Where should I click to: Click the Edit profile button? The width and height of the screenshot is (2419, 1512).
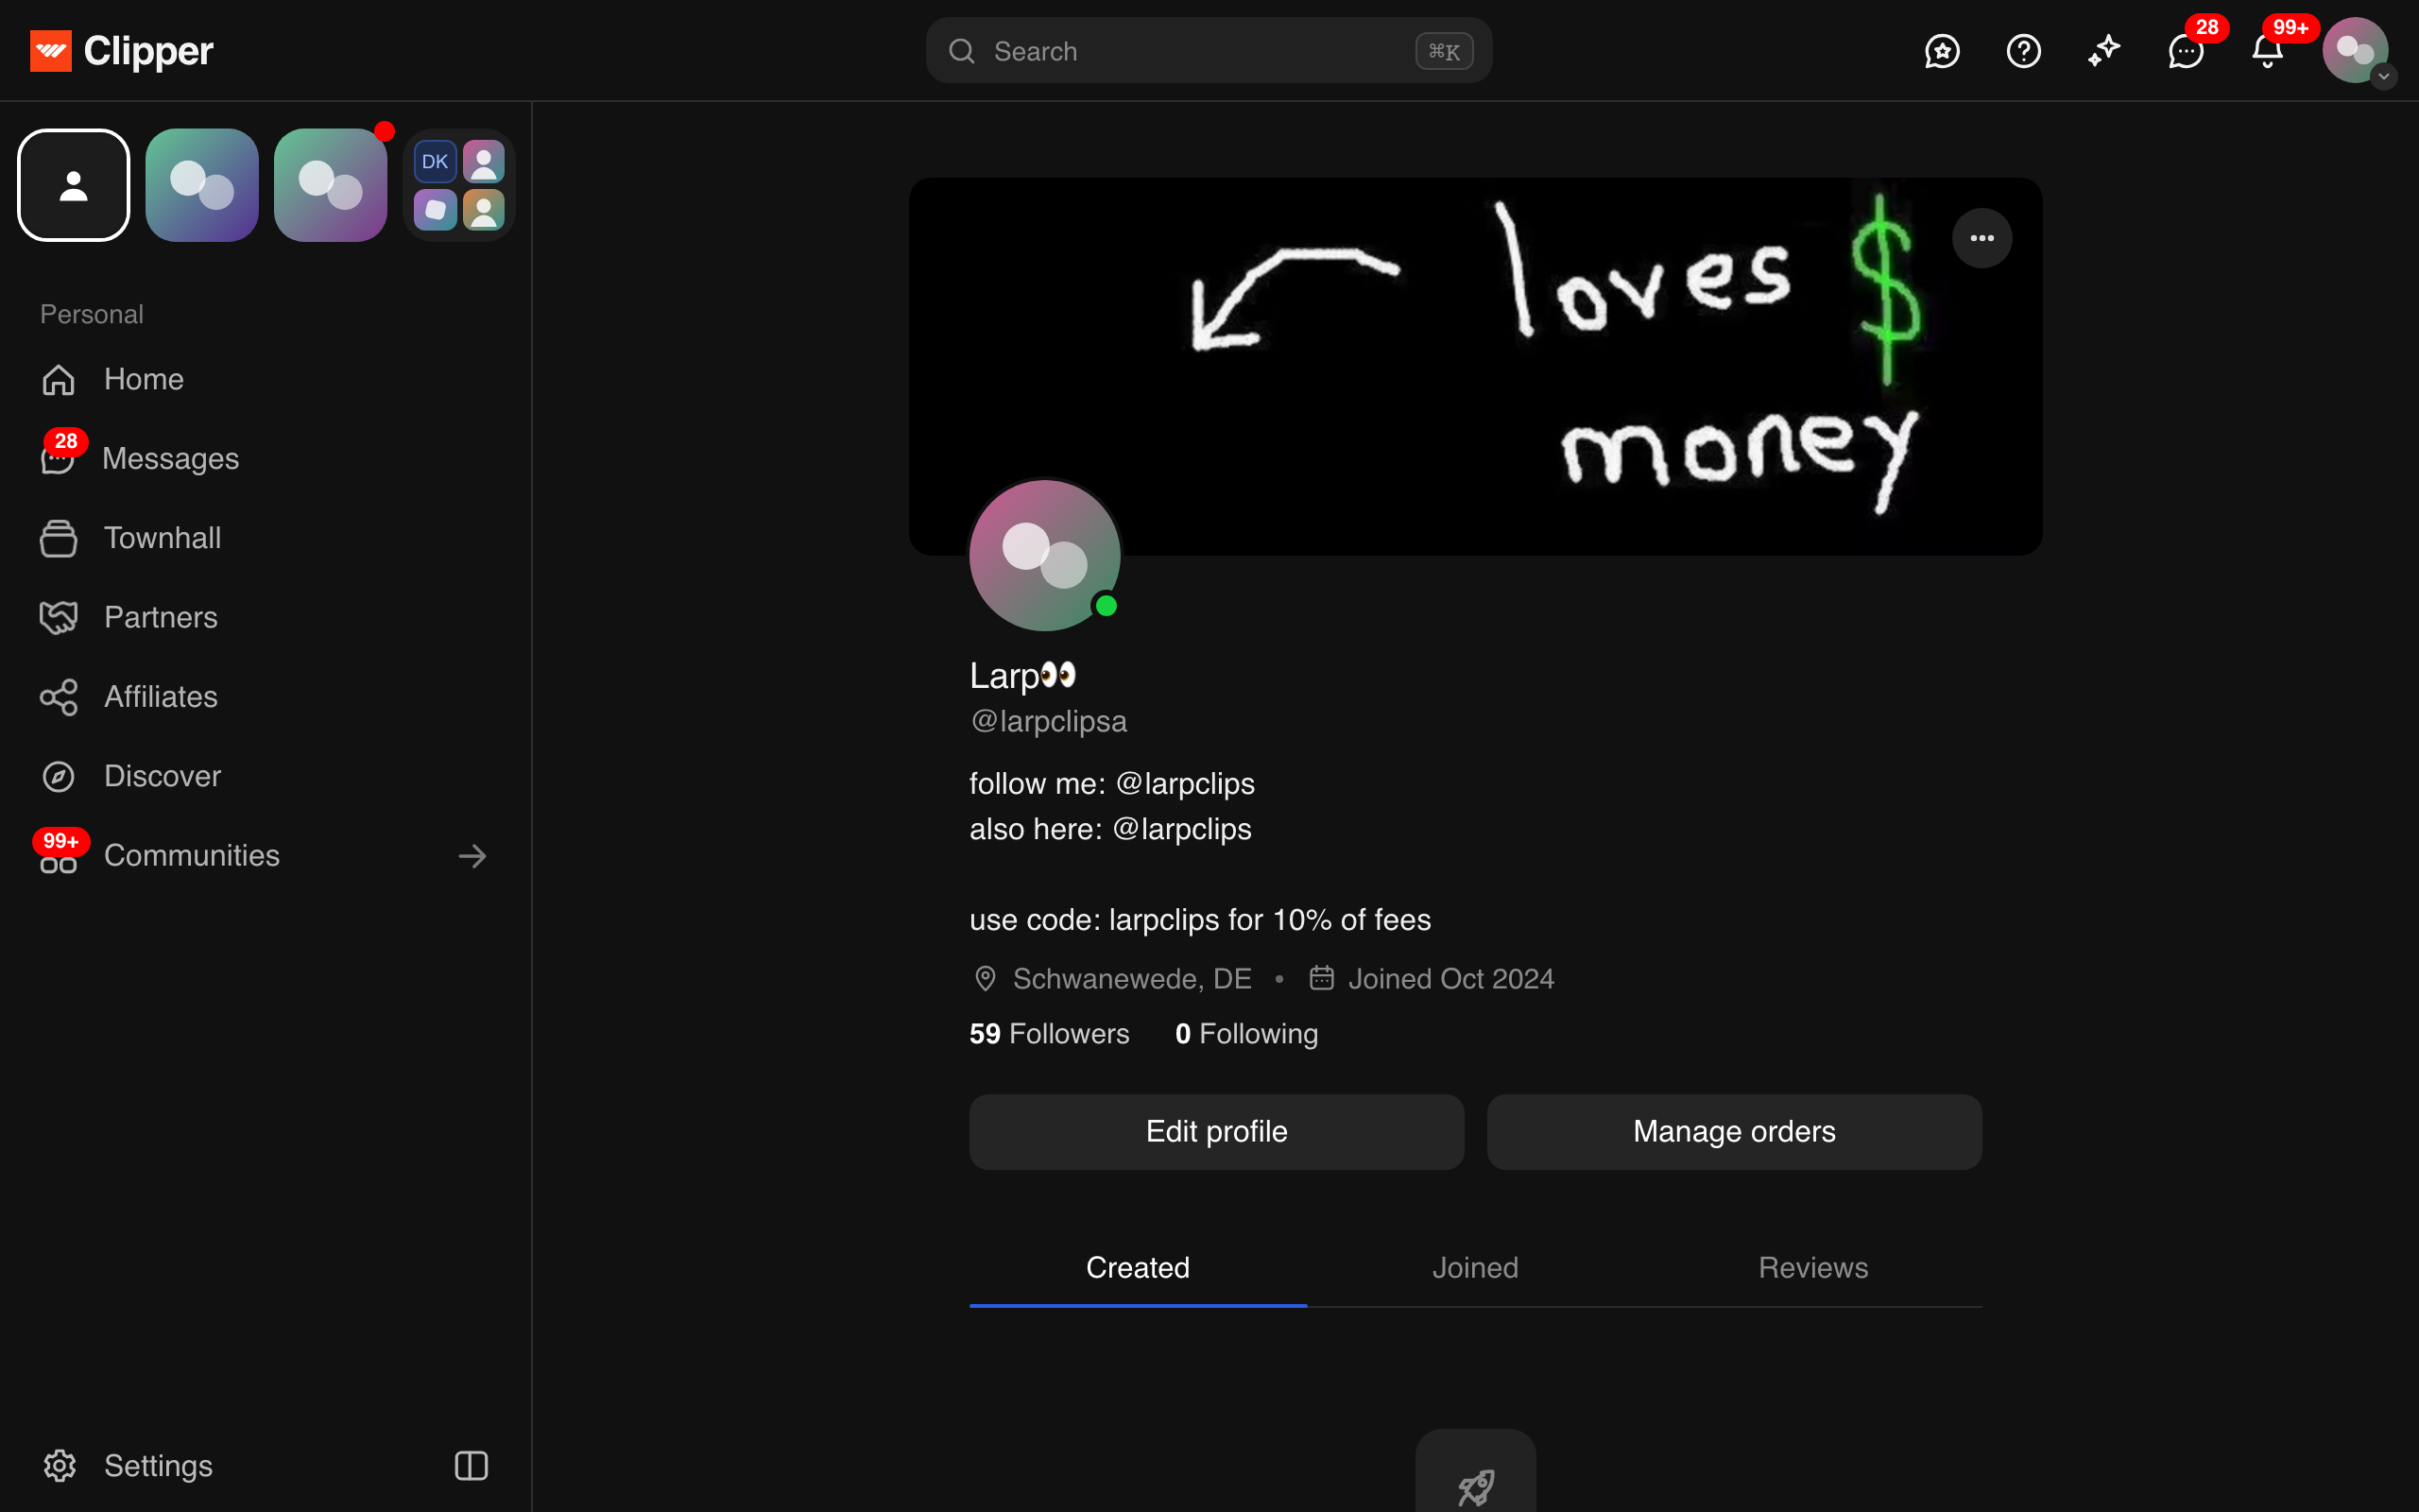pyautogui.click(x=1216, y=1131)
